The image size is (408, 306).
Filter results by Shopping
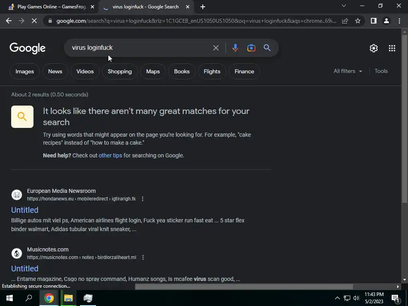[x=120, y=71]
